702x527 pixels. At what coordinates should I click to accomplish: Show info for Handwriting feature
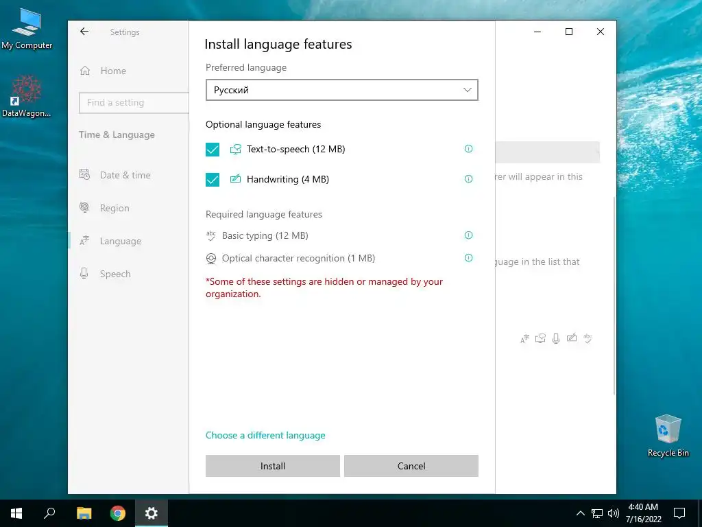468,179
